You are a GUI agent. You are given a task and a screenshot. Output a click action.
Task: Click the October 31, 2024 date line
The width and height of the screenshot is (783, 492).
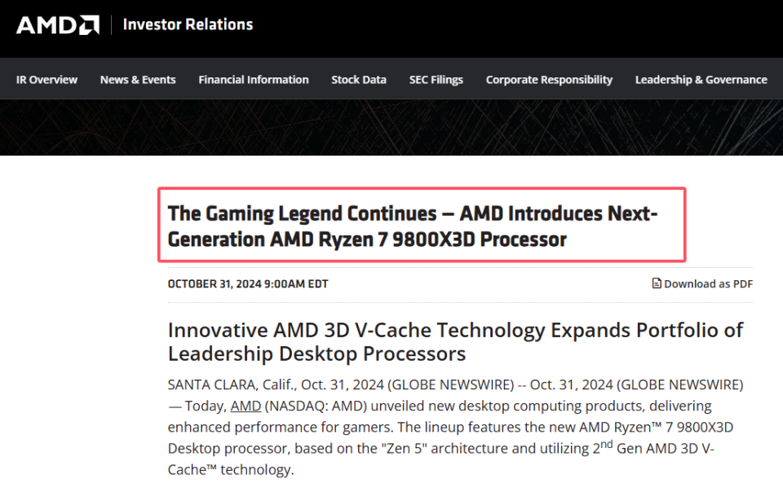pos(248,283)
